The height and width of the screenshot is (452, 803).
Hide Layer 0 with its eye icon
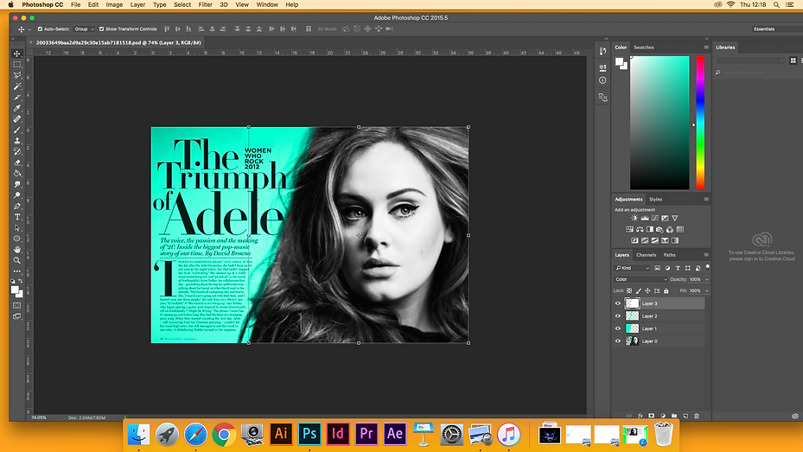618,341
